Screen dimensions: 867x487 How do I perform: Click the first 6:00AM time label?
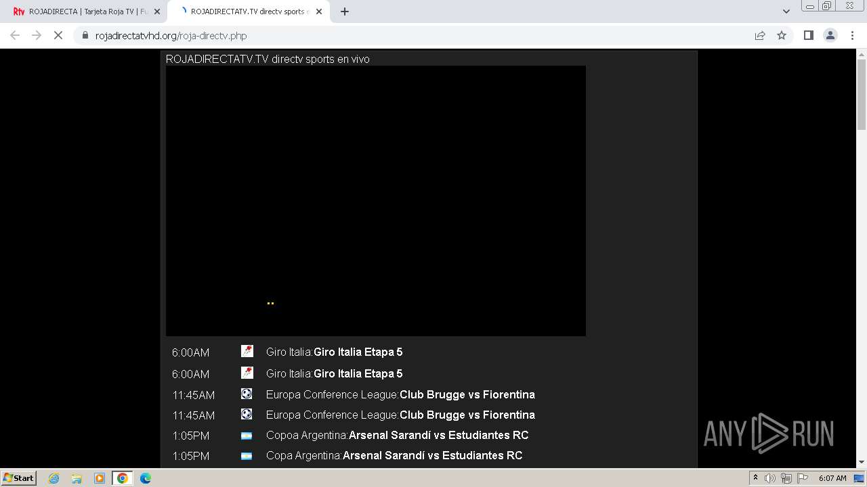tap(190, 352)
